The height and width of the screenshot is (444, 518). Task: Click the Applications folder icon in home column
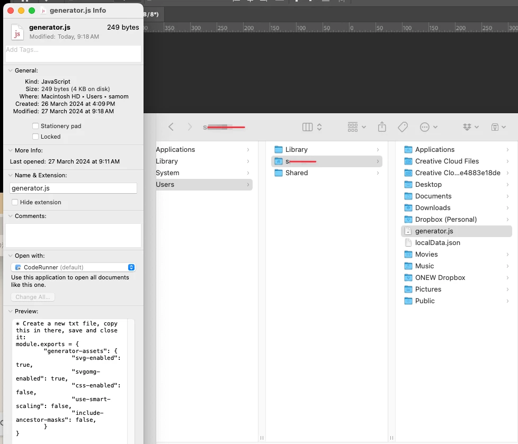(x=408, y=150)
